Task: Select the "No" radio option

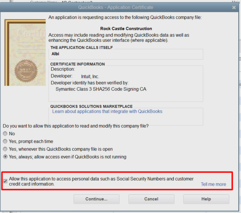Action: pos(5,134)
